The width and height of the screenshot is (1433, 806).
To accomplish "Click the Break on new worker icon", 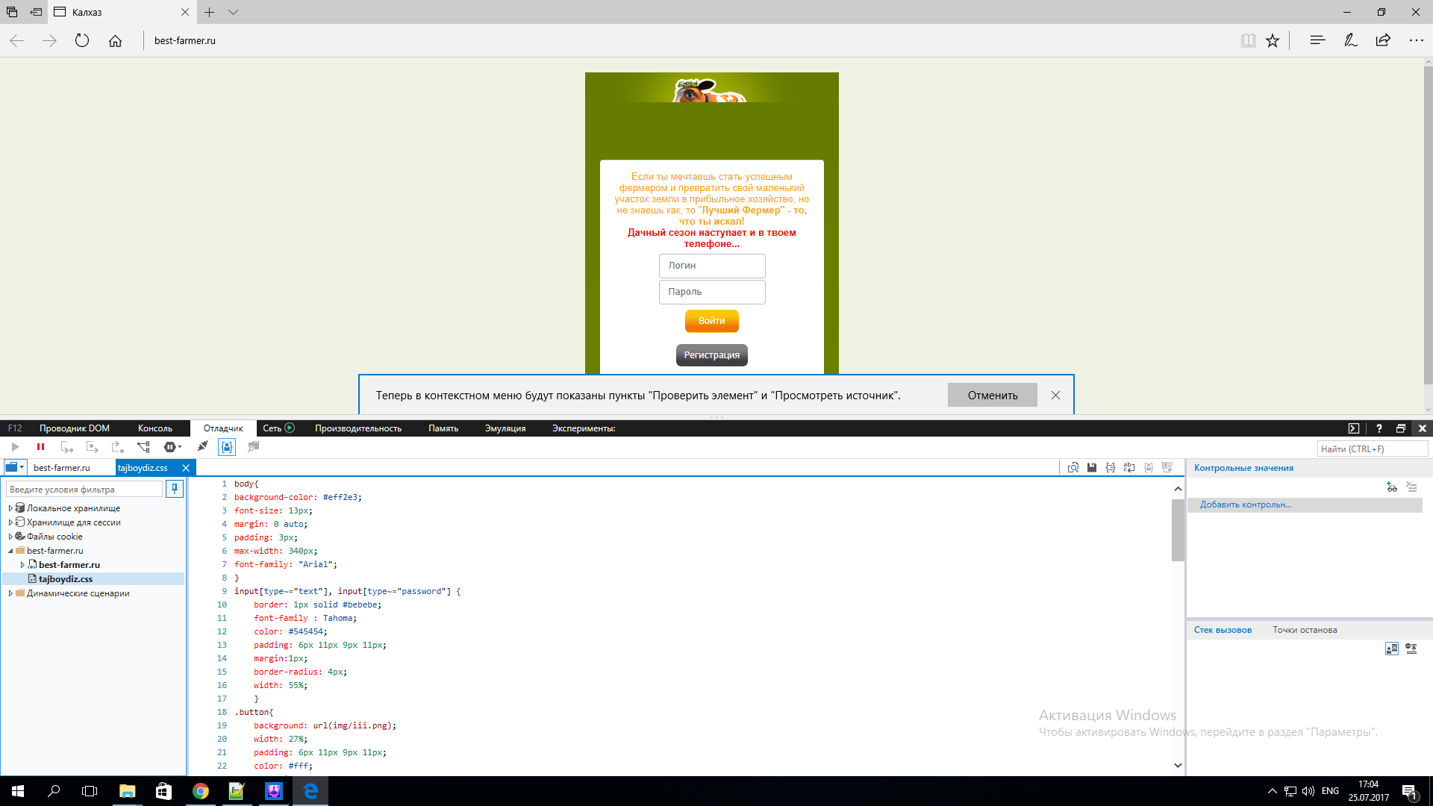I will point(143,447).
